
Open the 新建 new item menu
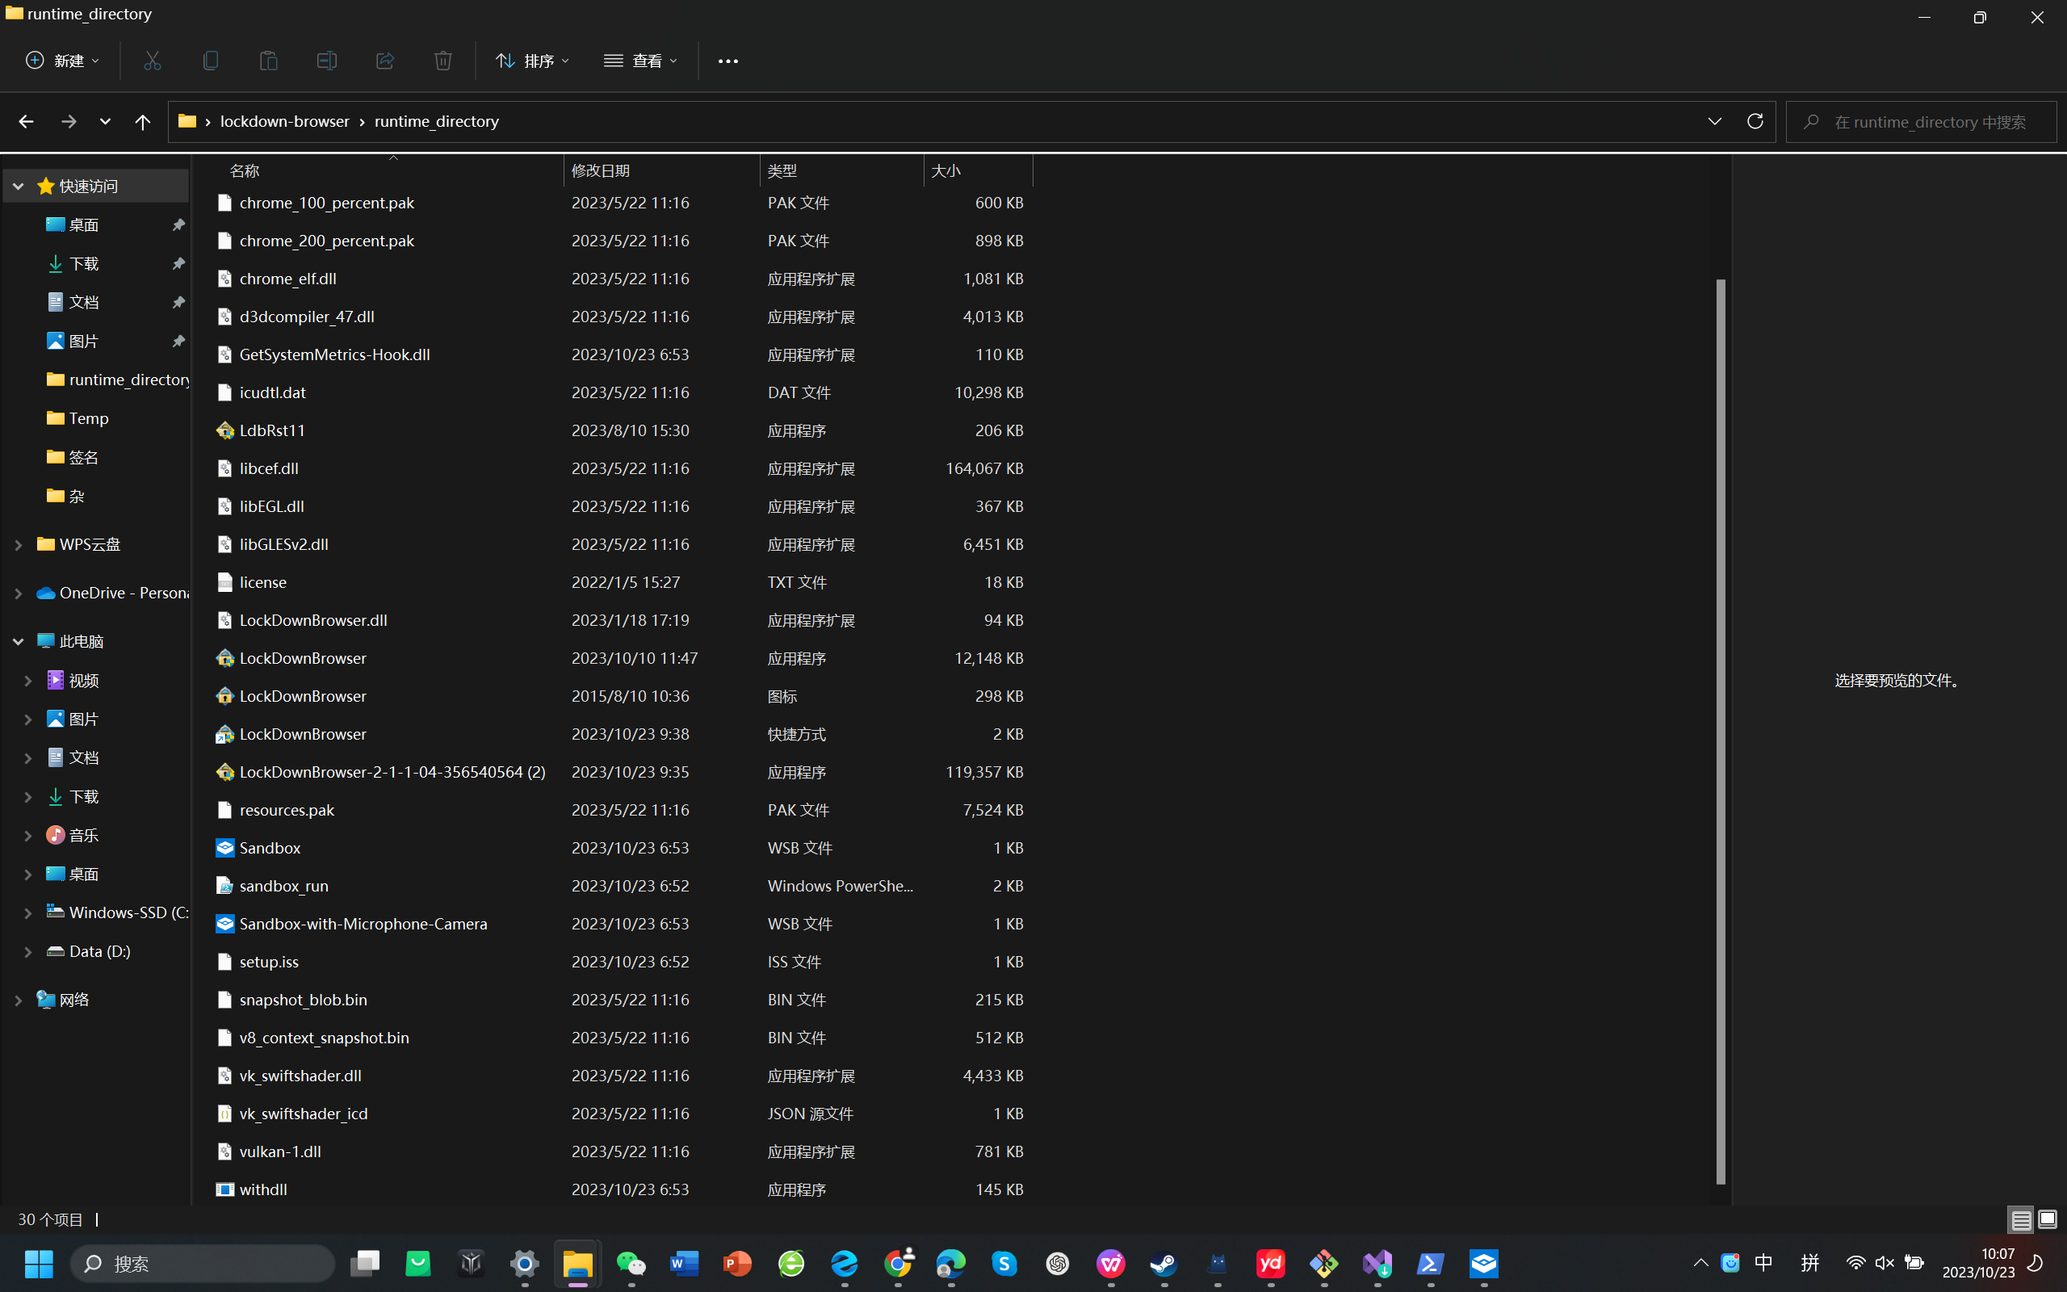[61, 60]
